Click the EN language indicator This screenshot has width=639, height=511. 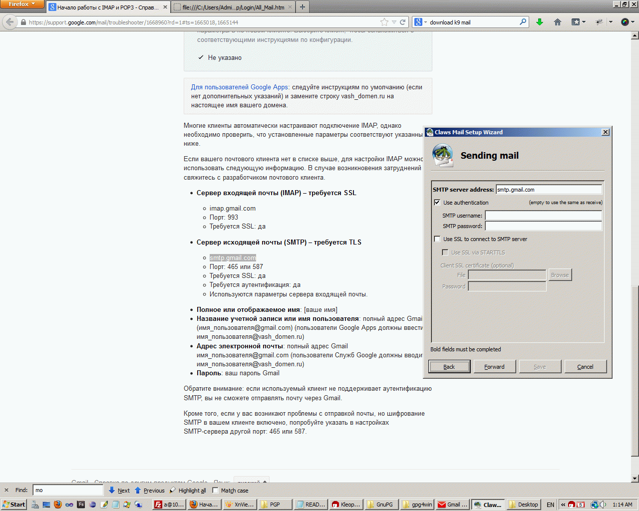(550, 505)
